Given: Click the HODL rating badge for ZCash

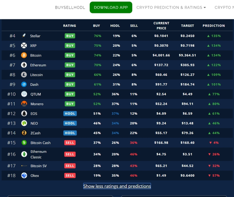Looking at the screenshot, I should pos(70,133).
